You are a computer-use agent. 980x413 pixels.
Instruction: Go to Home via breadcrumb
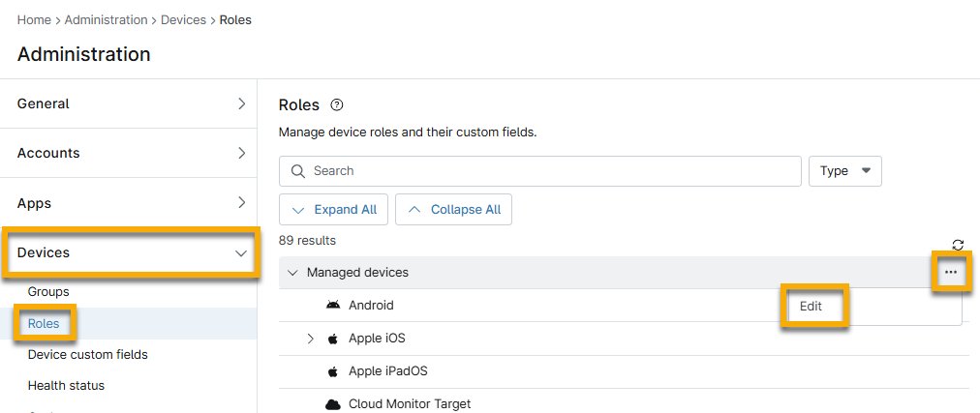point(34,19)
